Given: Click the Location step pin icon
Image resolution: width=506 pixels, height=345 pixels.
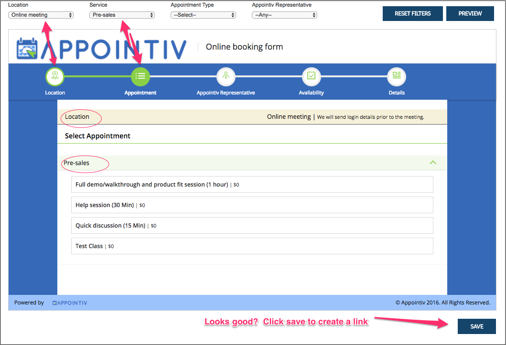Looking at the screenshot, I should [x=55, y=76].
